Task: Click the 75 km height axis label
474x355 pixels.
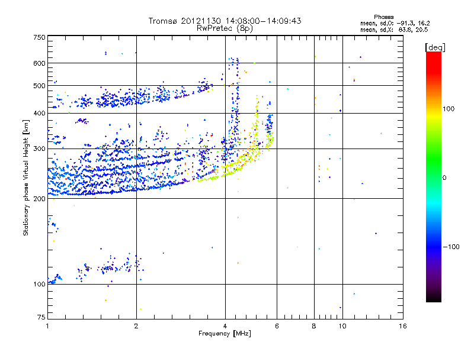Action: [41, 317]
